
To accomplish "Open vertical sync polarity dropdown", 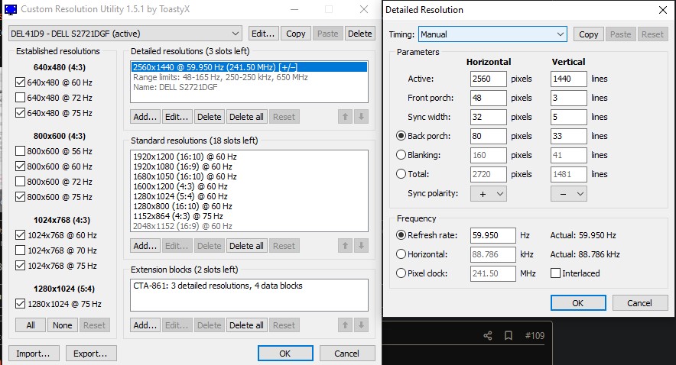I will pyautogui.click(x=569, y=194).
